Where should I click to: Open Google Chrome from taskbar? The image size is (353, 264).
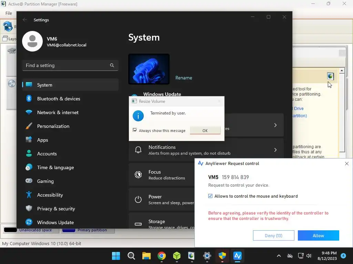(x=162, y=256)
